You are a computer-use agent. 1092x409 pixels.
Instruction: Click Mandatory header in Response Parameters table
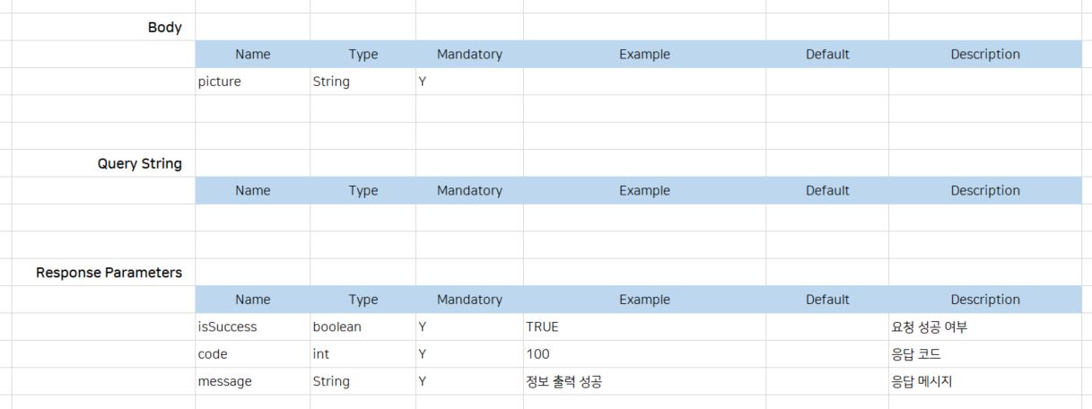click(469, 300)
